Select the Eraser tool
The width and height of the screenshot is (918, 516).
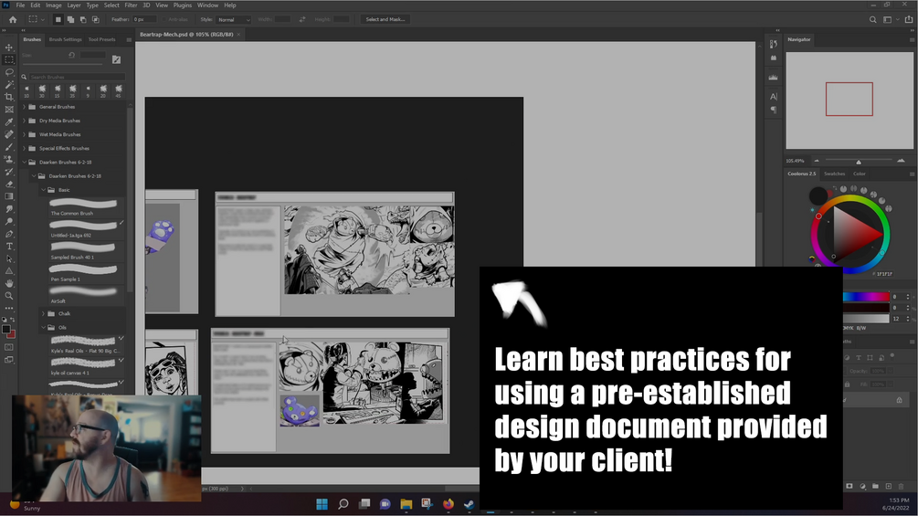[x=9, y=184]
